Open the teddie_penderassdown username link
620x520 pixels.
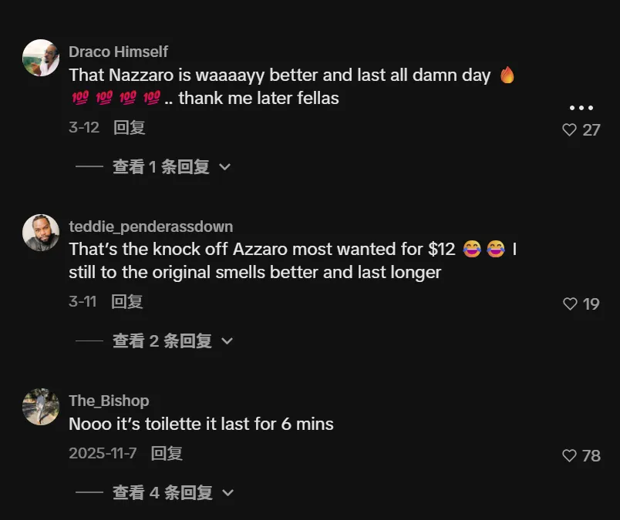(150, 226)
